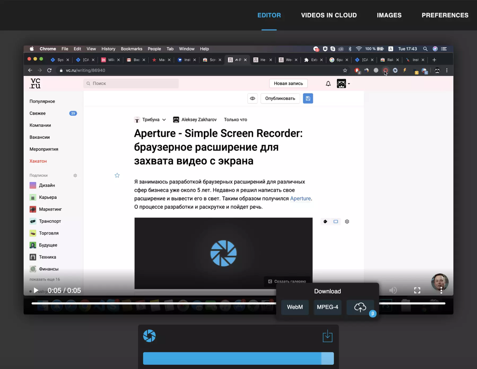Image resolution: width=477 pixels, height=369 pixels.
Task: Expand the list with показать еще 16
Action: pos(45,280)
